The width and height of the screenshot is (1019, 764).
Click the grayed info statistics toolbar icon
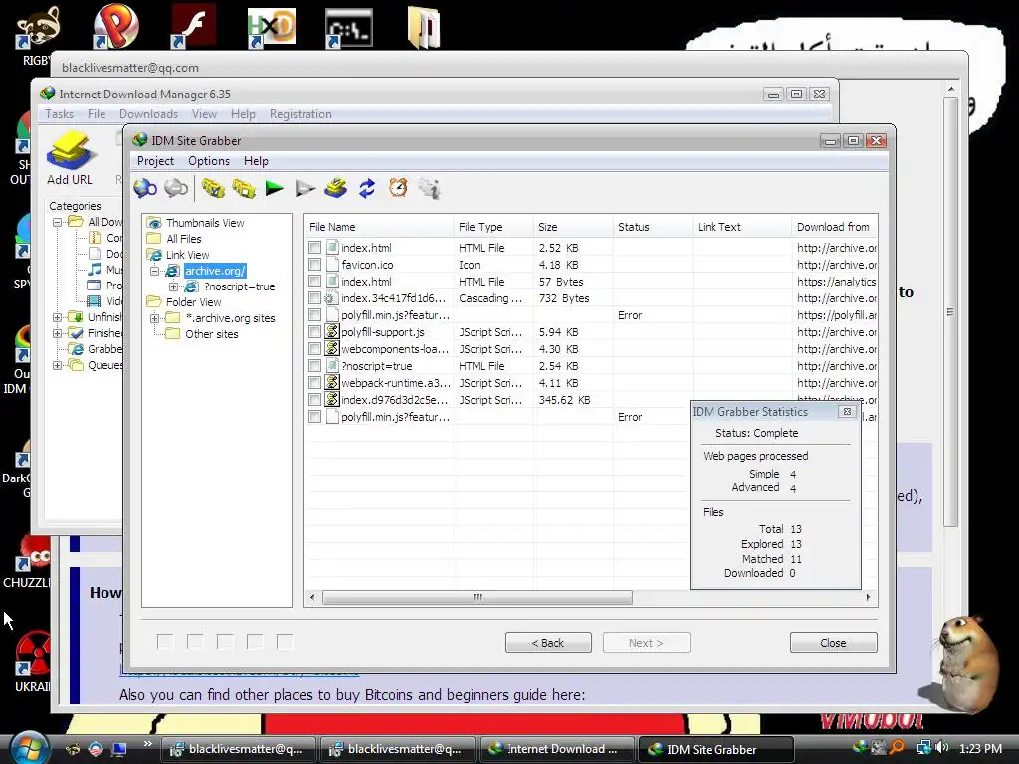(430, 188)
